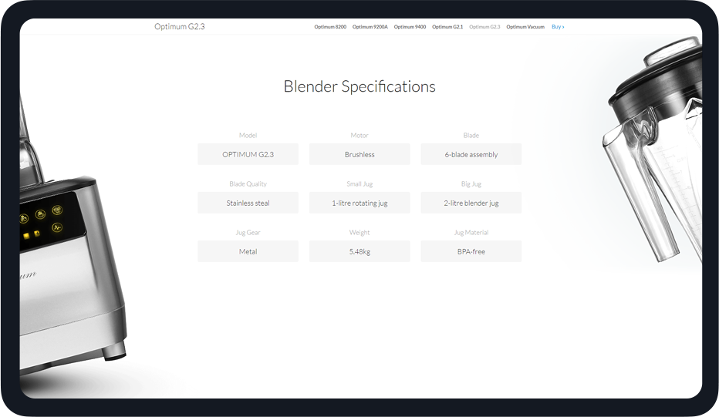
Task: Click the pulse icon on blender panel
Action: [x=56, y=227]
